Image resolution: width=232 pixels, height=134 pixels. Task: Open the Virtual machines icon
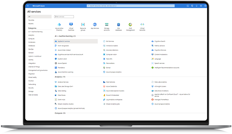(x=71, y=24)
